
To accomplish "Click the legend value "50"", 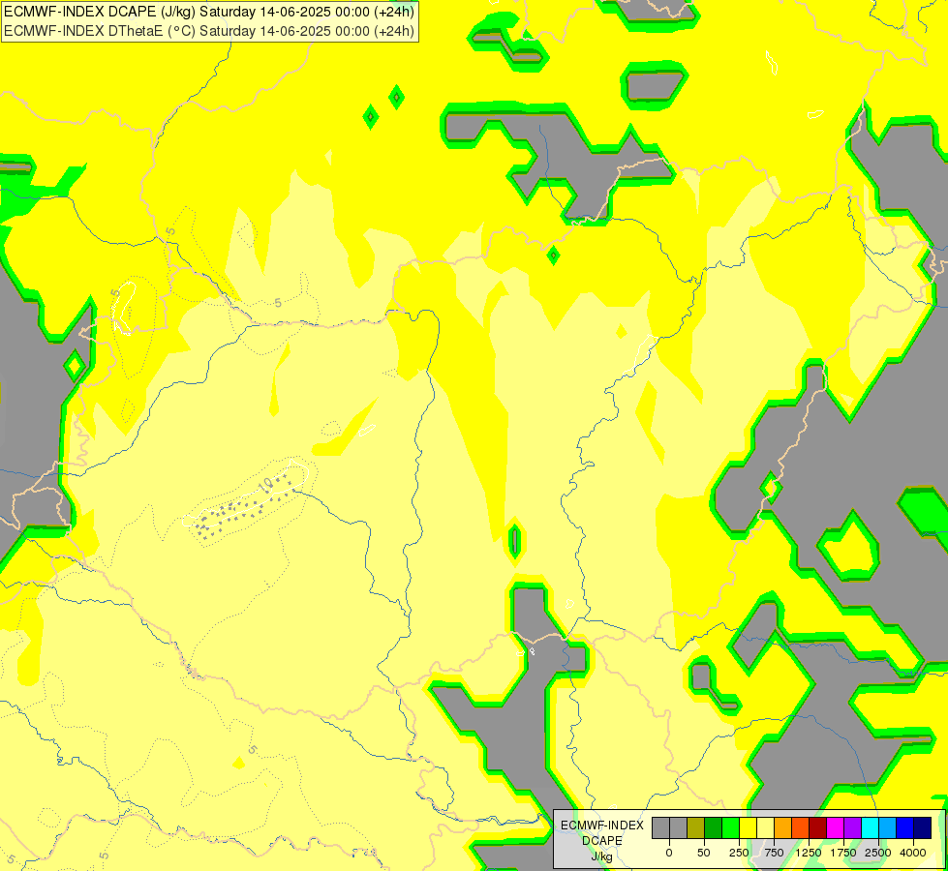I will [704, 853].
